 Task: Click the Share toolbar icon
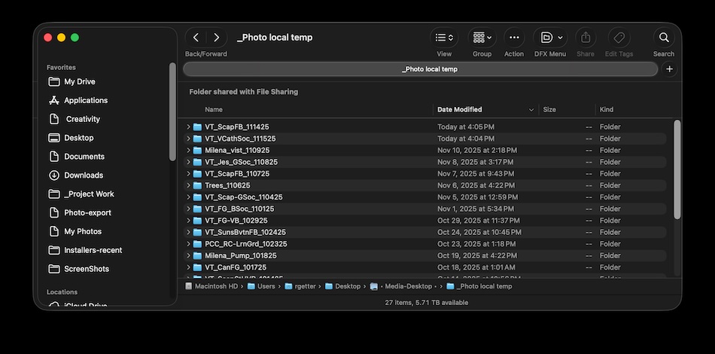pyautogui.click(x=586, y=38)
